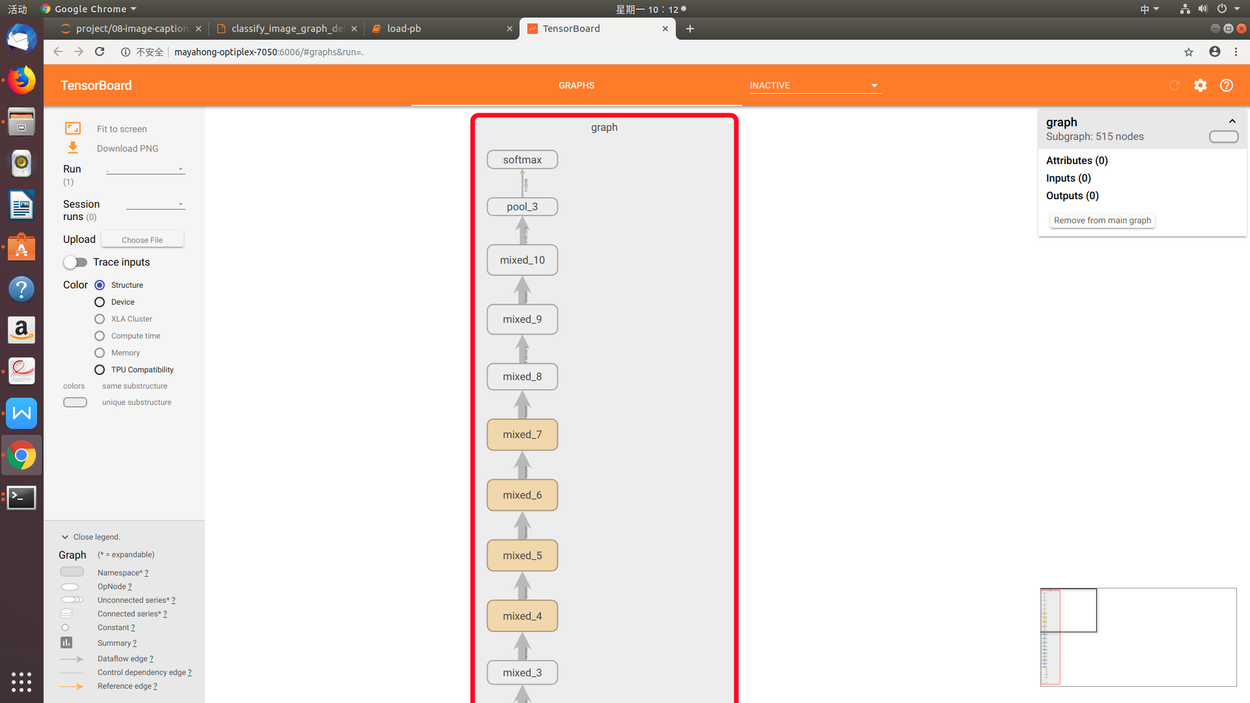Click the mixed_7 graph node
The height and width of the screenshot is (703, 1250).
point(522,434)
